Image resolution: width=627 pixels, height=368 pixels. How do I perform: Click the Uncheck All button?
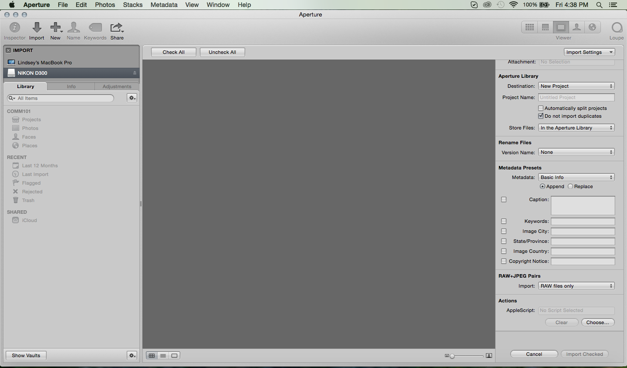click(x=222, y=52)
